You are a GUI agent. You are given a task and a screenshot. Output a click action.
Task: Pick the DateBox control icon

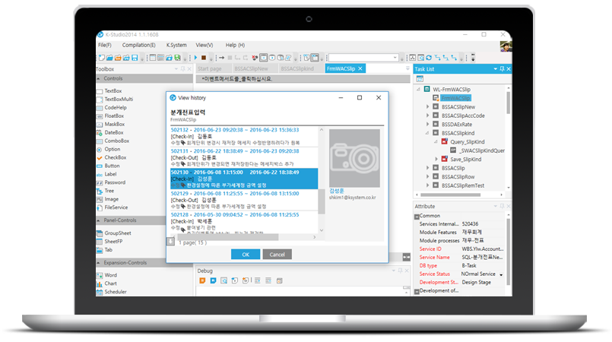coord(100,132)
